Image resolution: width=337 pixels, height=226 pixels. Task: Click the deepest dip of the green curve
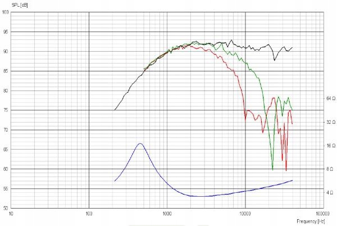pos(272,169)
